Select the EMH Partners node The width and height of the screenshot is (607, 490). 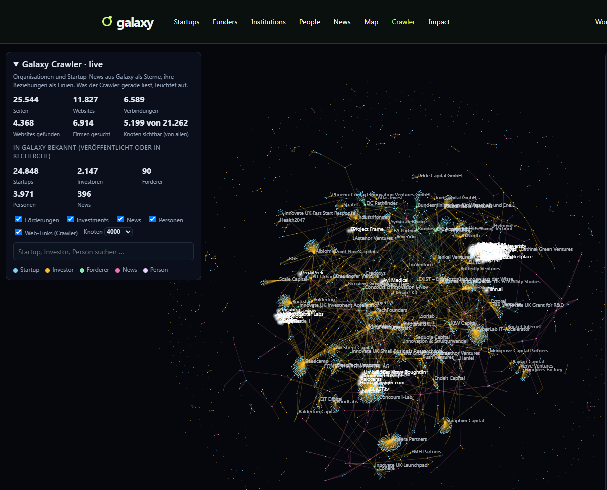click(x=426, y=452)
